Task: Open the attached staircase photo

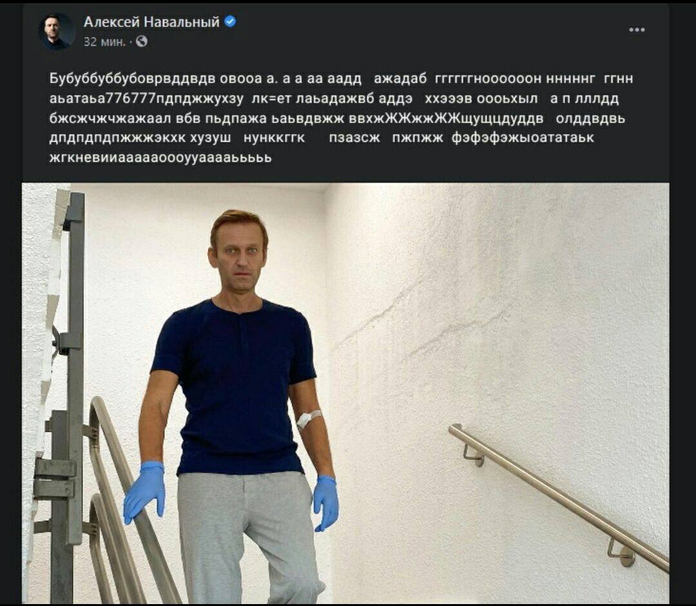Action: (x=345, y=393)
